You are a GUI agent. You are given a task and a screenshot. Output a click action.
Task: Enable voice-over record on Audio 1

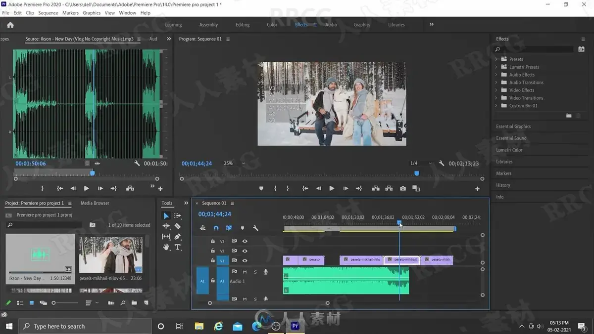point(266,272)
